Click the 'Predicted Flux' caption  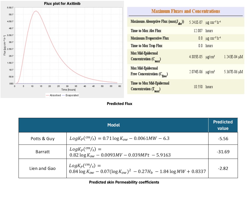point(119,104)
